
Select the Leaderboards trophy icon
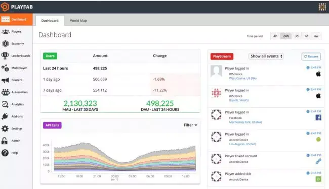5,56
